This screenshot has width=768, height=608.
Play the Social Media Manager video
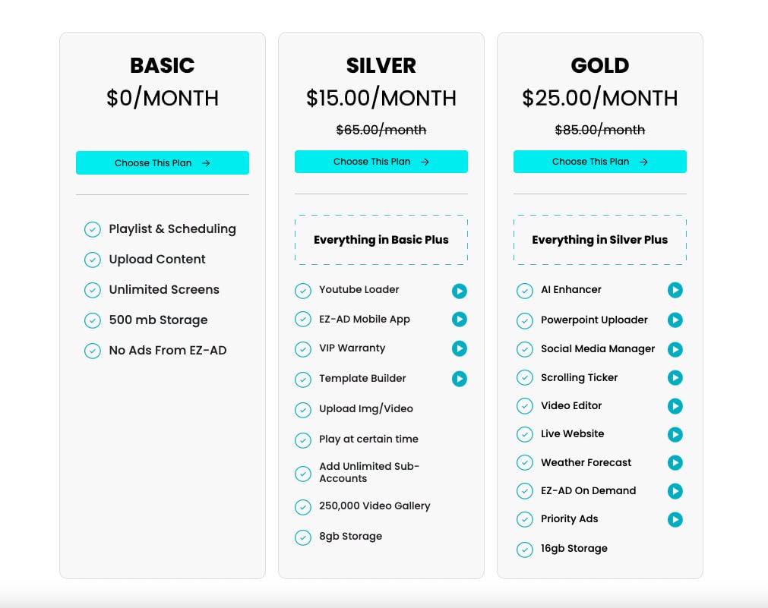(x=675, y=349)
